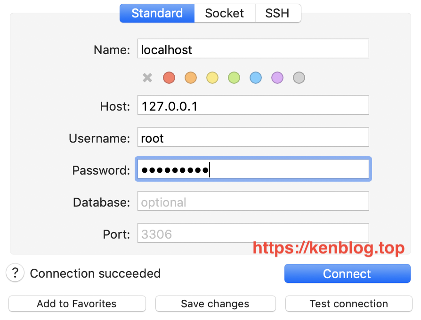Test connection to the server
Viewport: 421px width, 320px height.
[349, 304]
